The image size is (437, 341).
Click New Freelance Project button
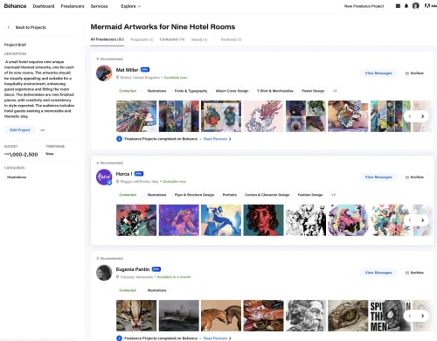click(364, 6)
